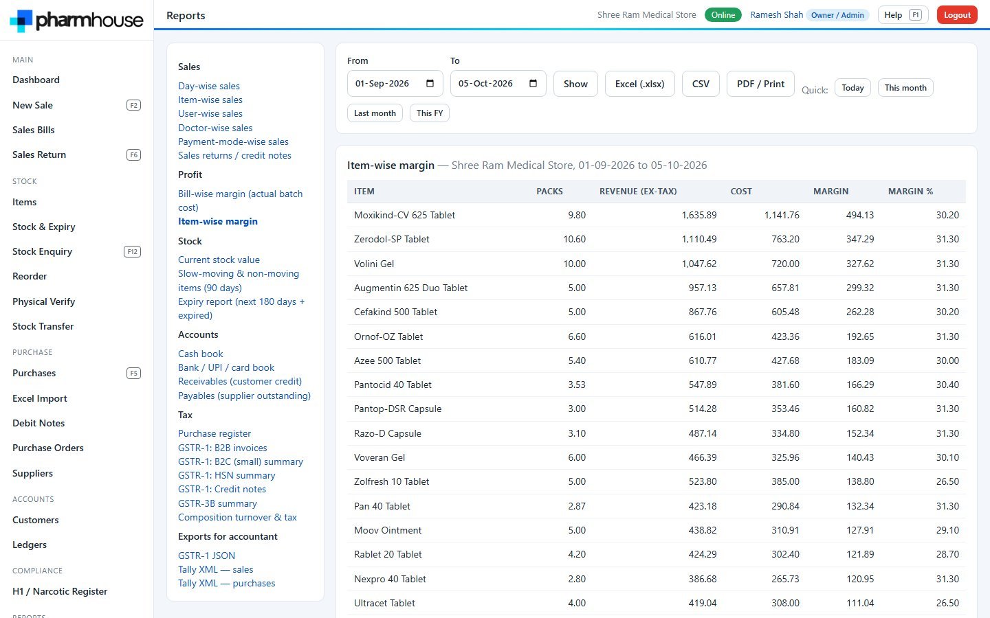990x618 pixels.
Task: Download the report as CSV
Action: pos(701,84)
